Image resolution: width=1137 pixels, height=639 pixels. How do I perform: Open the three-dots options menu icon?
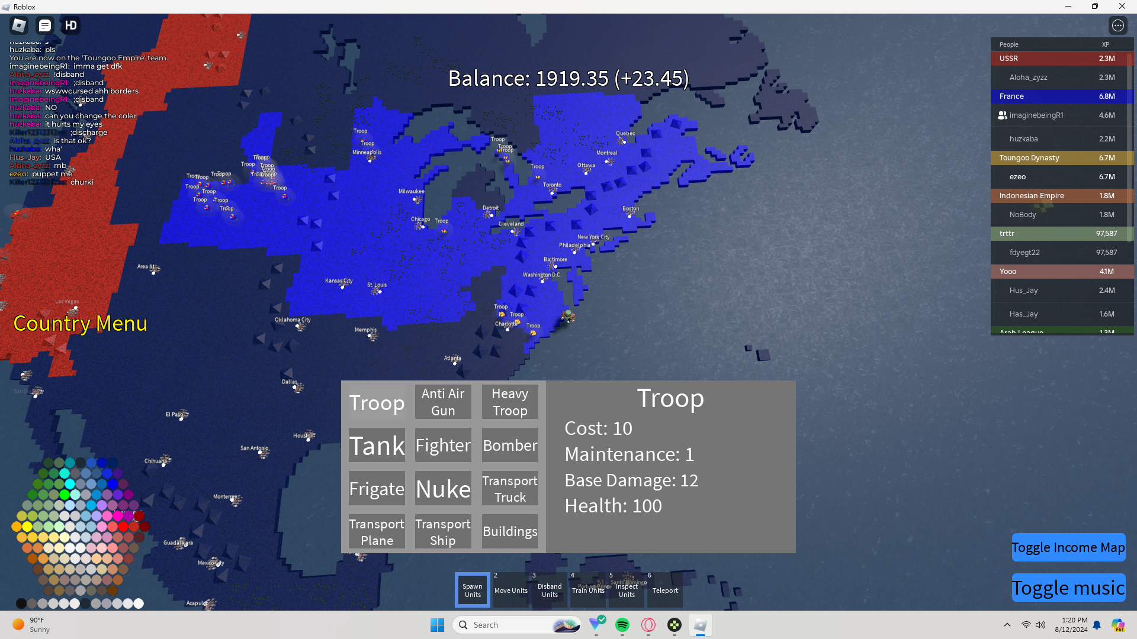click(x=1117, y=25)
